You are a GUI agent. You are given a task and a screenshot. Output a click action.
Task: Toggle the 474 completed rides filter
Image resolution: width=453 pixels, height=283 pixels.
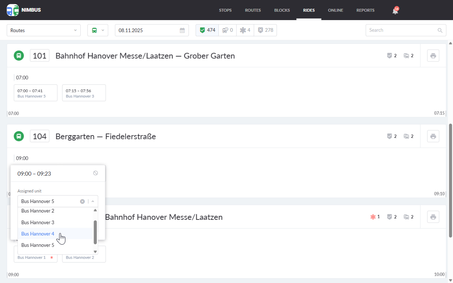pyautogui.click(x=207, y=30)
